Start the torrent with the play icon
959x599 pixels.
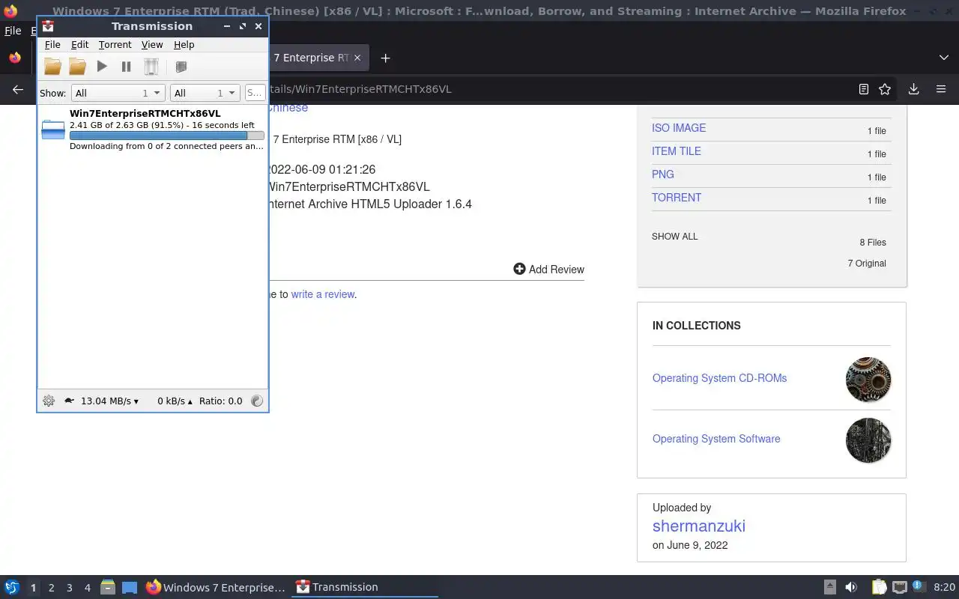pos(102,67)
